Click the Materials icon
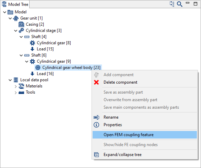 pos(21,86)
